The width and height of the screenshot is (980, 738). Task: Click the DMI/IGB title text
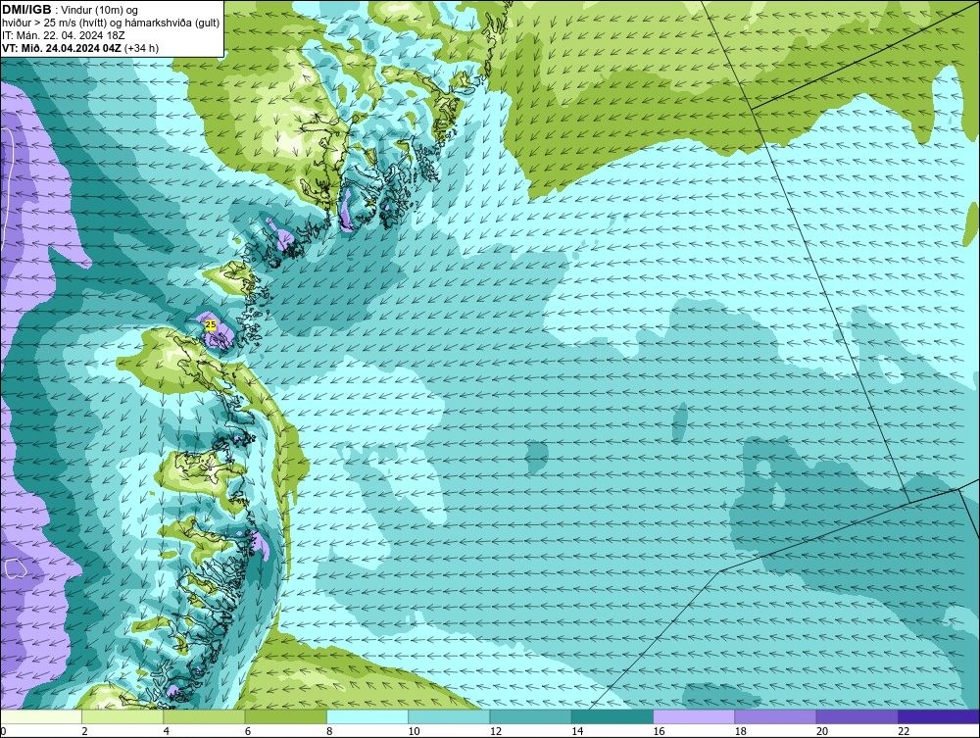pyautogui.click(x=26, y=10)
